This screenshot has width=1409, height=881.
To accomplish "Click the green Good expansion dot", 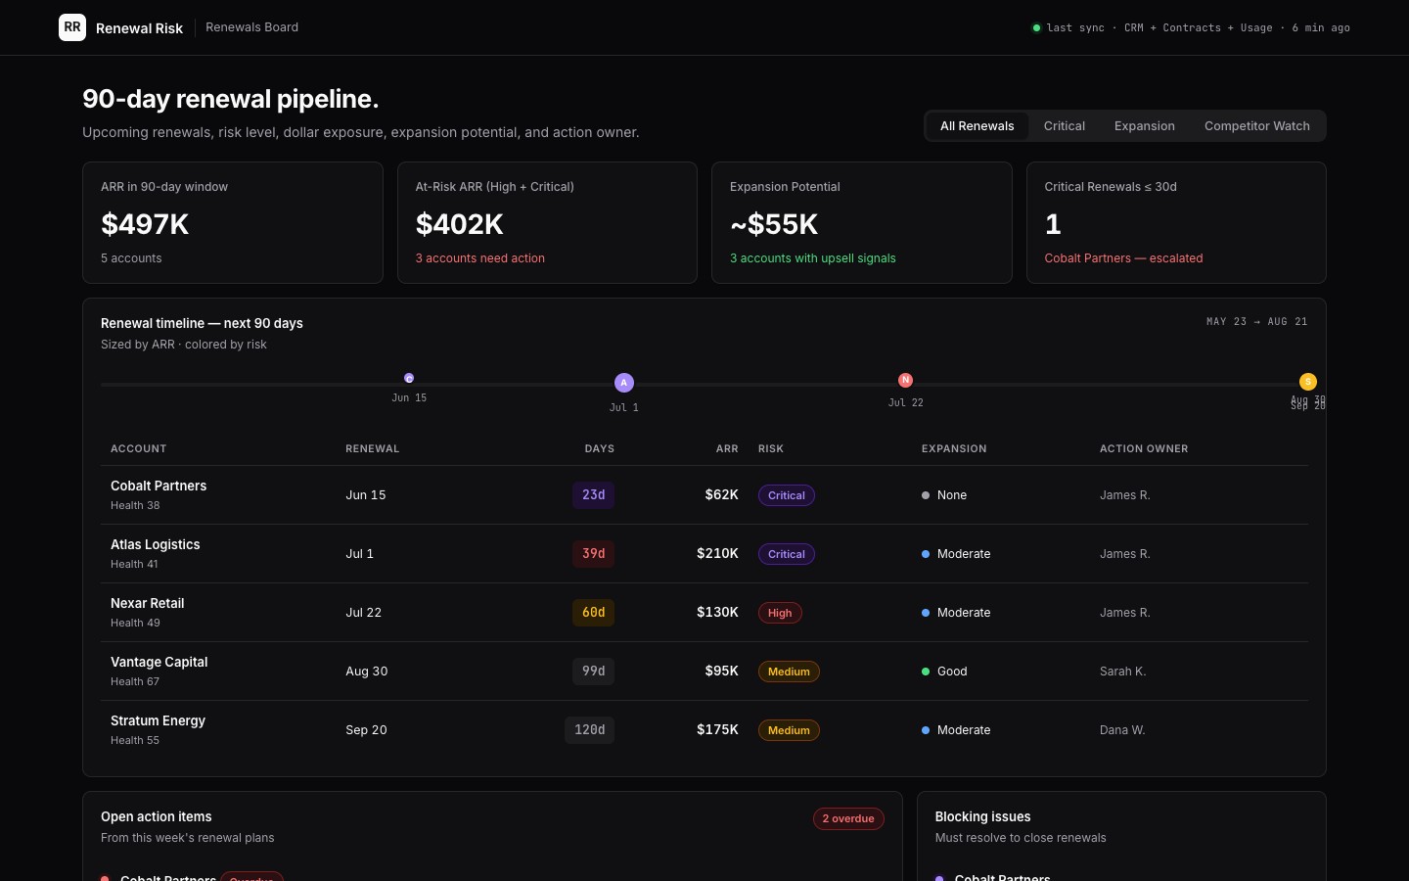I will click(x=926, y=672).
